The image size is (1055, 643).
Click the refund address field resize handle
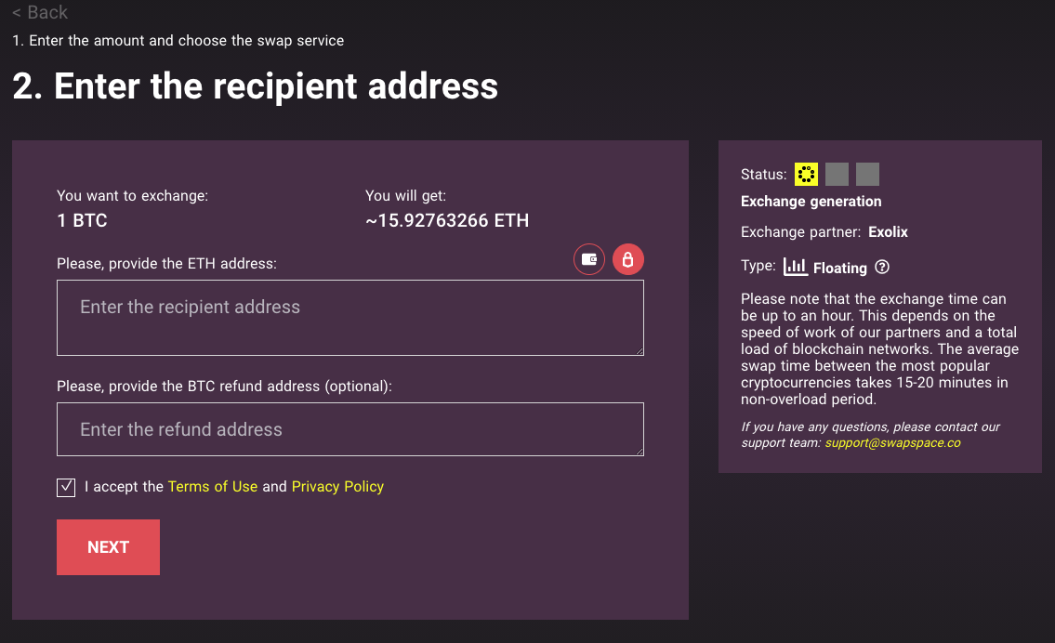pos(640,452)
